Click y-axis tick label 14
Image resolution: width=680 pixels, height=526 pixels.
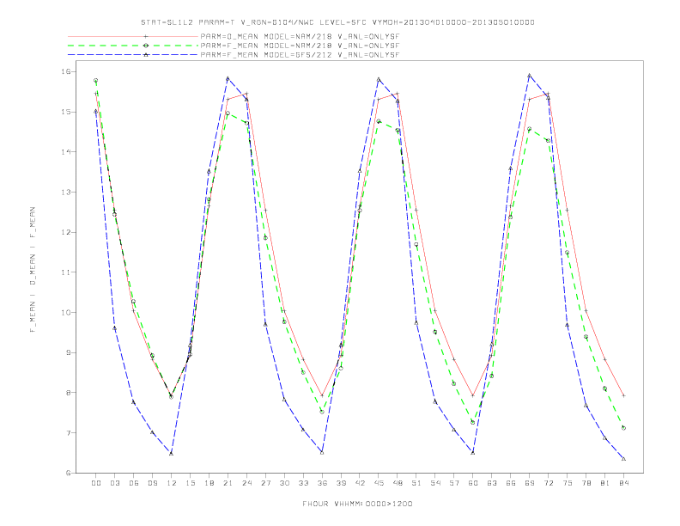point(66,151)
